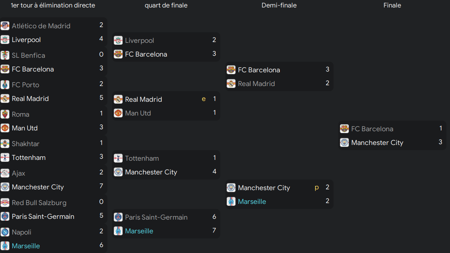
Task: Click the '1er tour à élimination directe' header
Action: coord(53,5)
